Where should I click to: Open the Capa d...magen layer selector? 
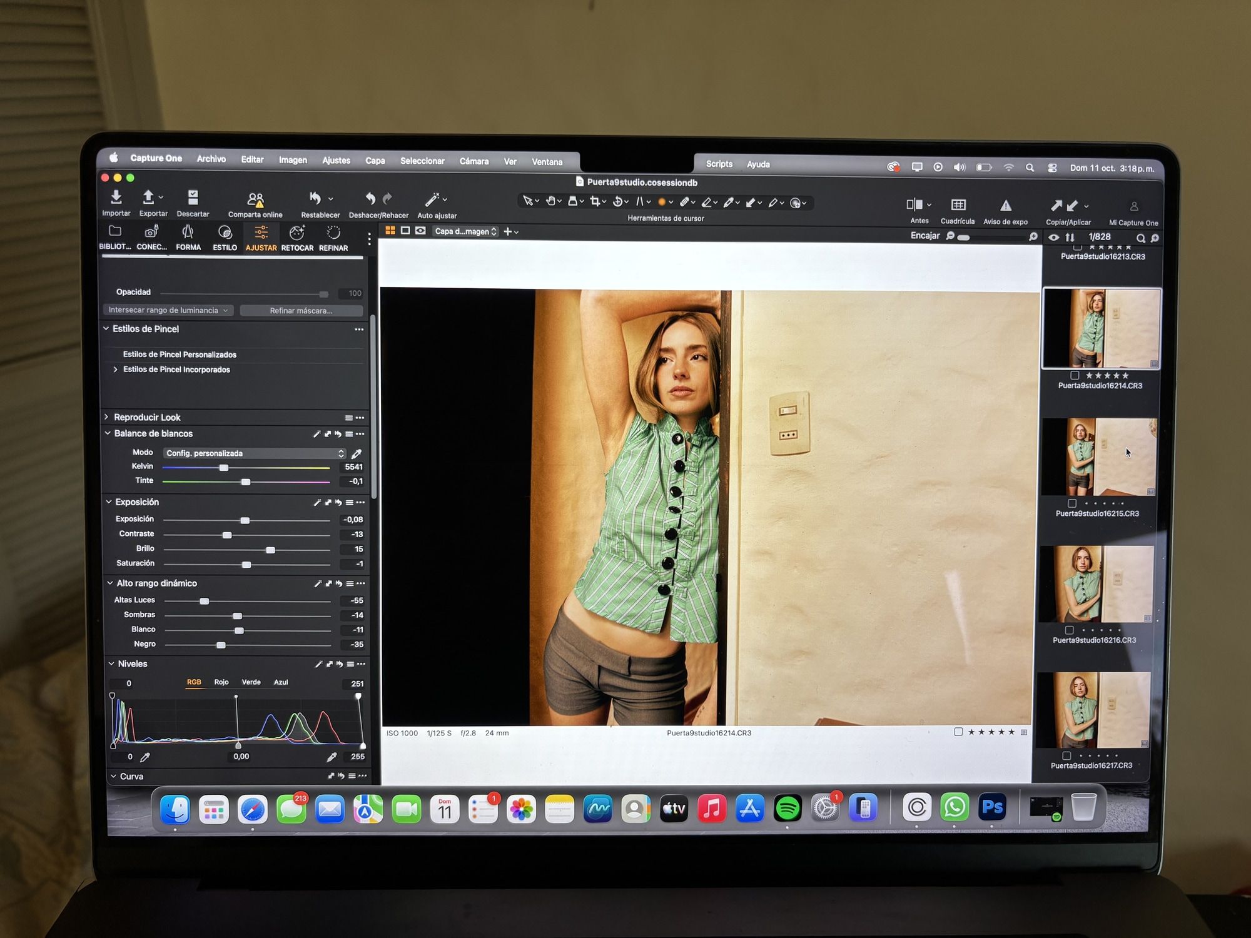point(466,231)
